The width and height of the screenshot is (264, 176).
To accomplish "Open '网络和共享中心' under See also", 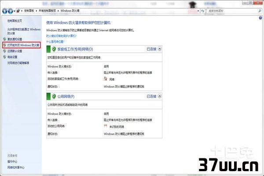I will point(16,167).
